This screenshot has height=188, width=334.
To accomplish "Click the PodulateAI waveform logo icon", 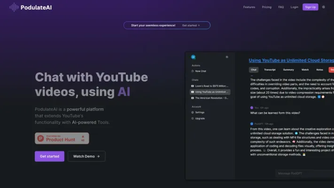I will pyautogui.click(x=14, y=7).
